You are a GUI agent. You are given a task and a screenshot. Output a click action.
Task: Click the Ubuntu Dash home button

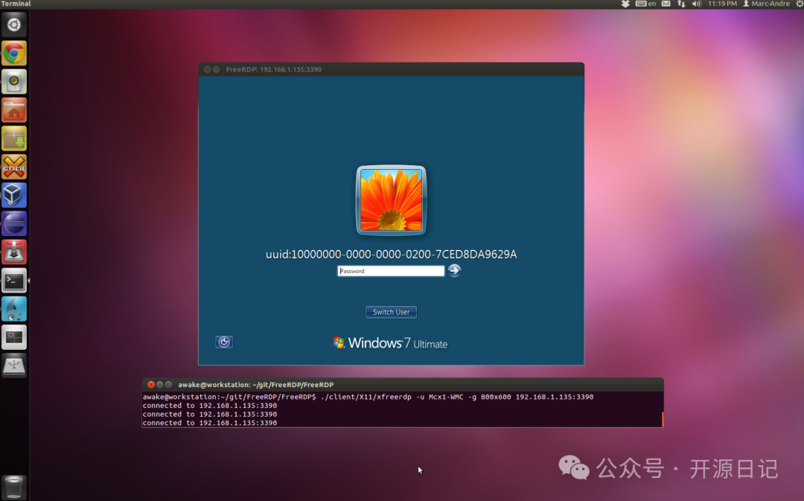point(14,25)
